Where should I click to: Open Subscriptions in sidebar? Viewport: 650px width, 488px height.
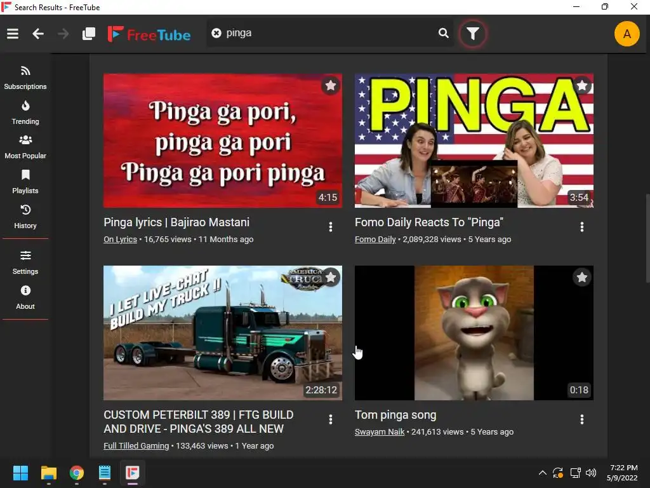tap(25, 78)
